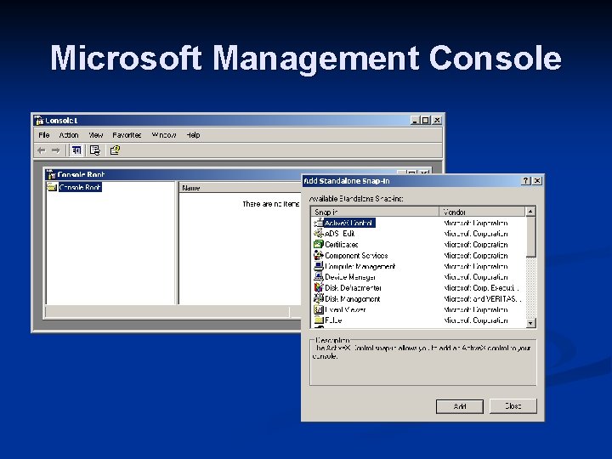Open the Help menu
612x459 pixels.
pos(193,135)
